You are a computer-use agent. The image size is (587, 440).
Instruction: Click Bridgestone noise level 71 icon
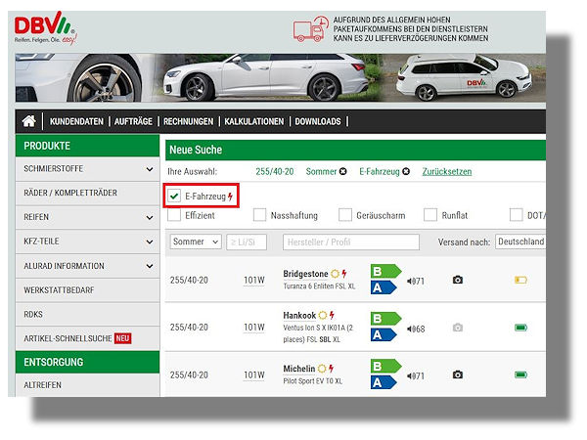tap(416, 281)
